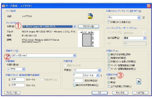Viewport: 152px width, 99px height.
Task: Click the scale millimeter value field
Action: (x=78, y=75)
